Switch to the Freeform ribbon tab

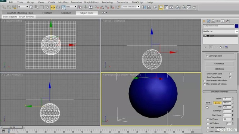47,13
